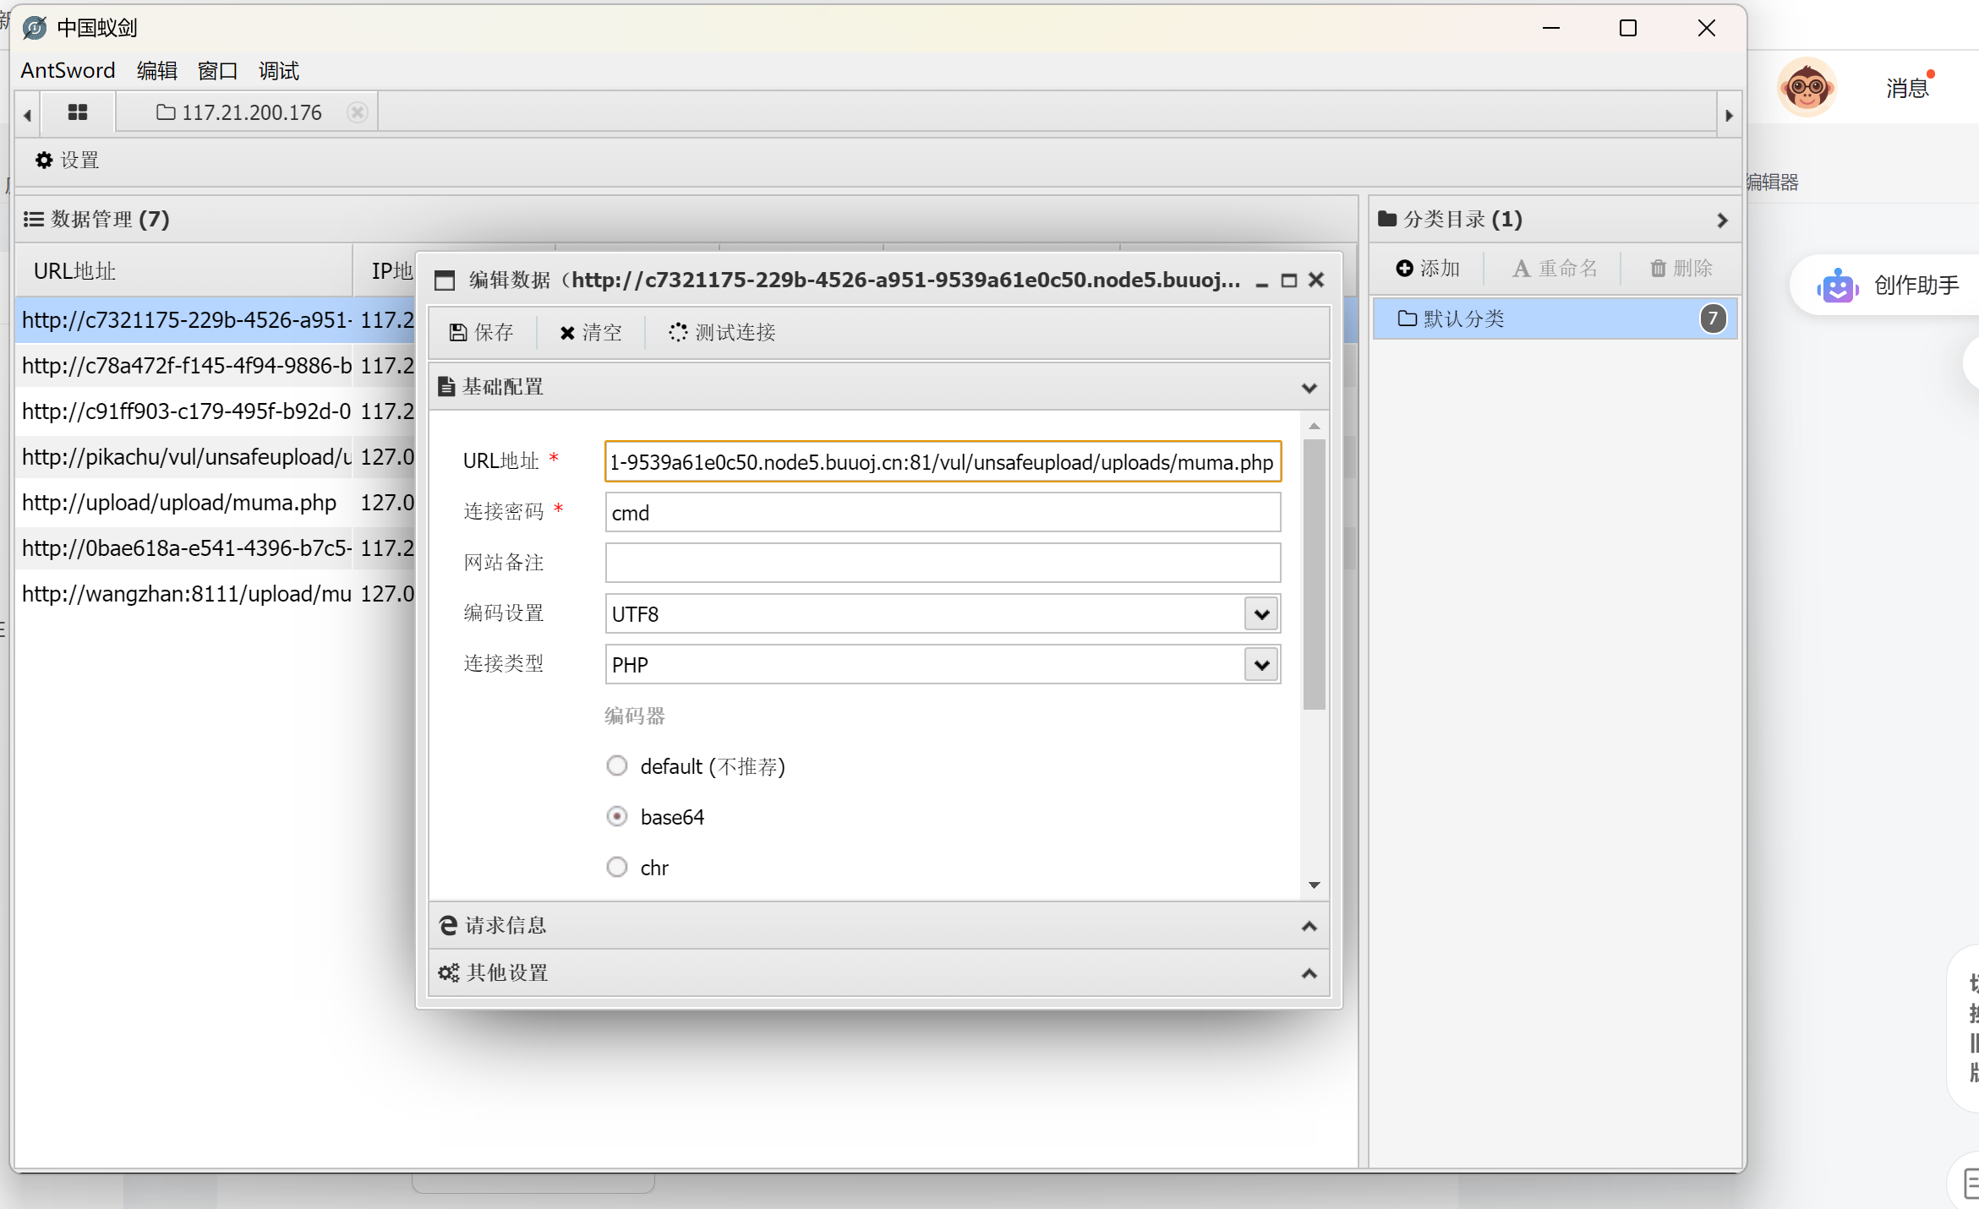Click the dialog's vertical scrollbar thumb
This screenshot has width=1979, height=1209.
point(1314,575)
